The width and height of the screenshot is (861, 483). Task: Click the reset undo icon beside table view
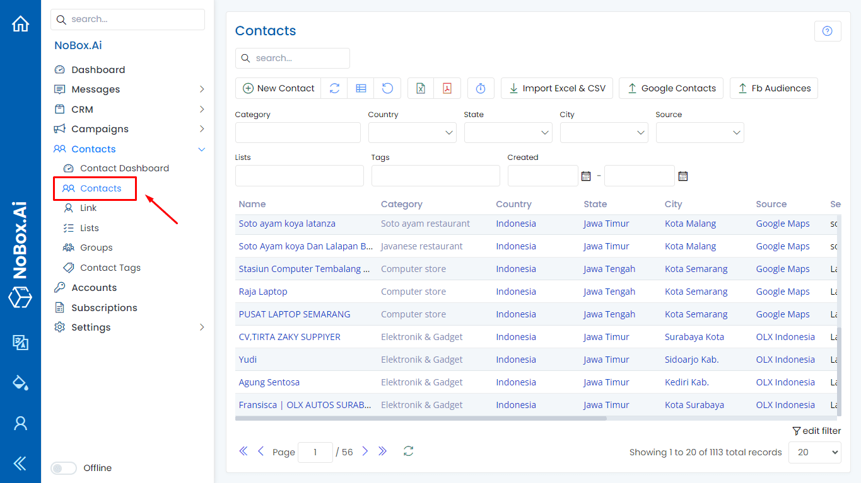coord(387,88)
